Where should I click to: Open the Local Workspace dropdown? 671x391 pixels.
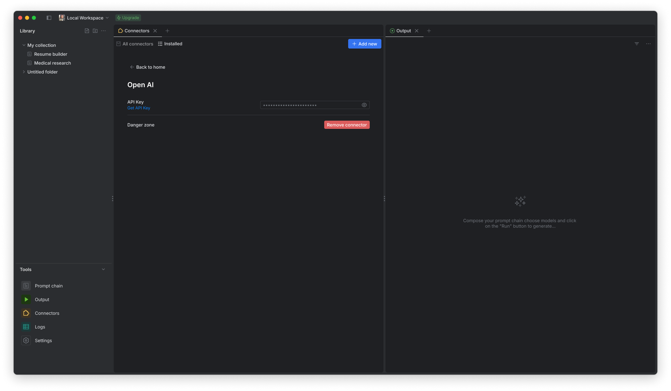click(84, 18)
